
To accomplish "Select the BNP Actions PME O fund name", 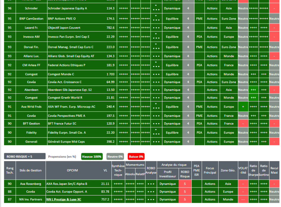I will tap(62, 19).
